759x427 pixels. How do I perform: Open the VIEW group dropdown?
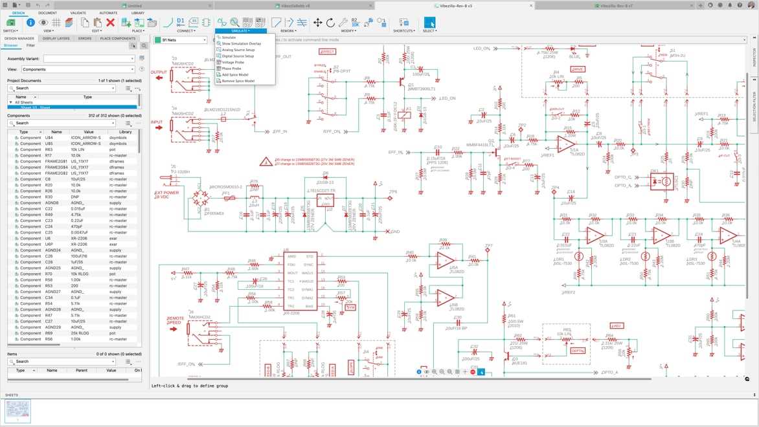click(x=48, y=30)
